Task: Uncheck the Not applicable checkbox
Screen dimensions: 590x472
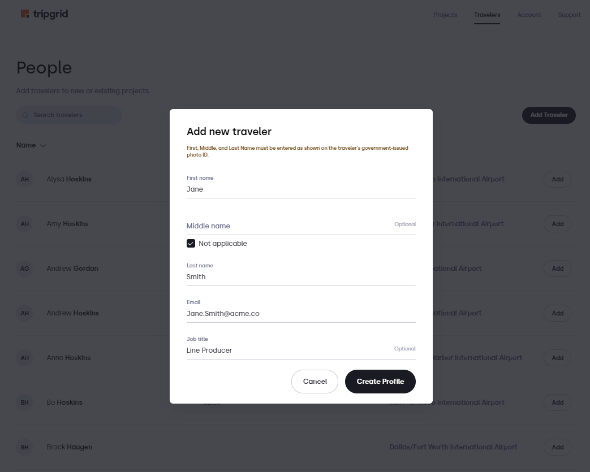Action: point(191,243)
